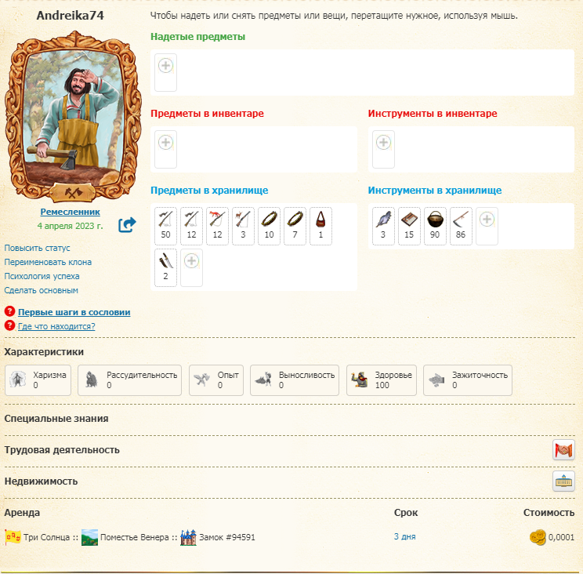Open the Ремесленник class link
583x574 pixels.
70,212
